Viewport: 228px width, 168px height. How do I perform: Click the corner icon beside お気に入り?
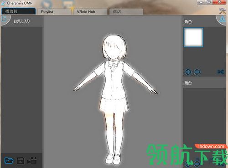4,19
